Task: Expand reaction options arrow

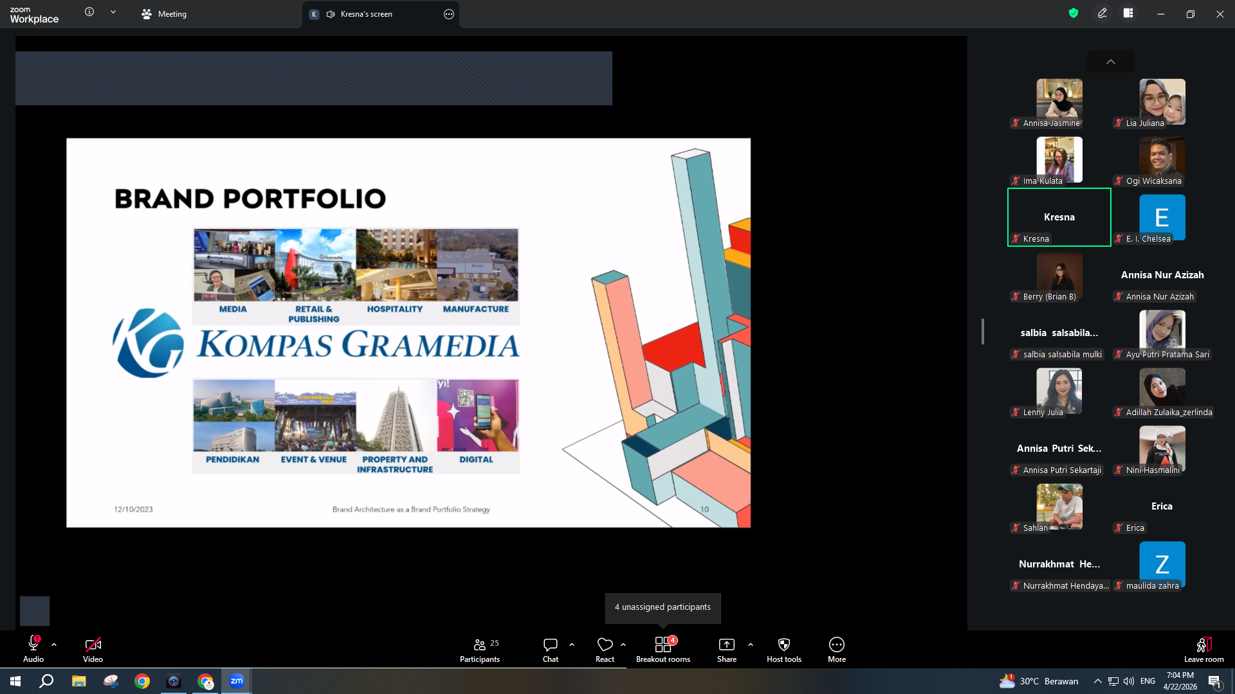Action: (623, 645)
